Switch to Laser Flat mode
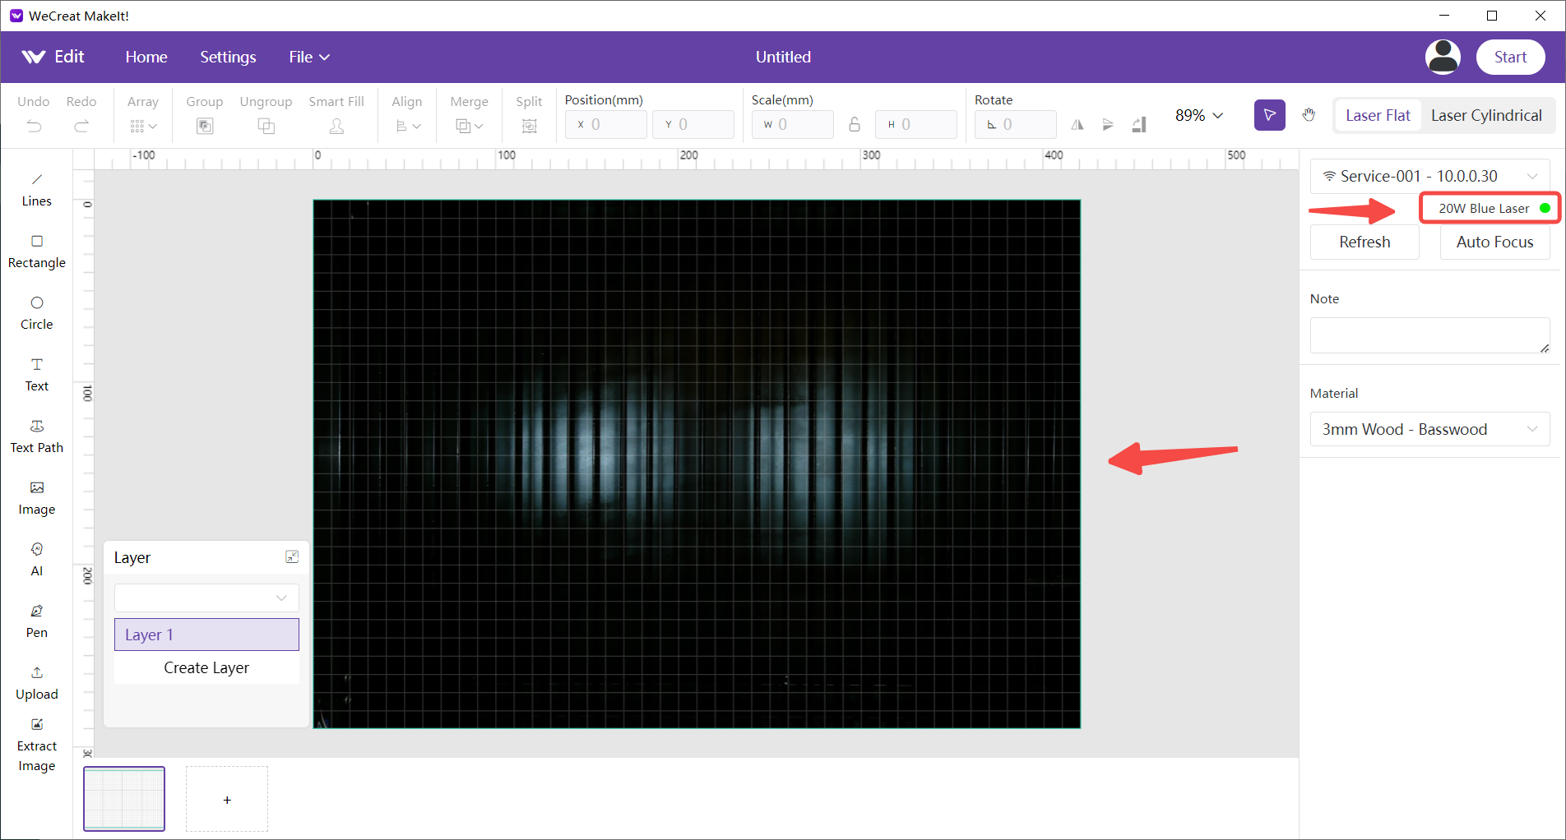The width and height of the screenshot is (1566, 840). (1378, 115)
